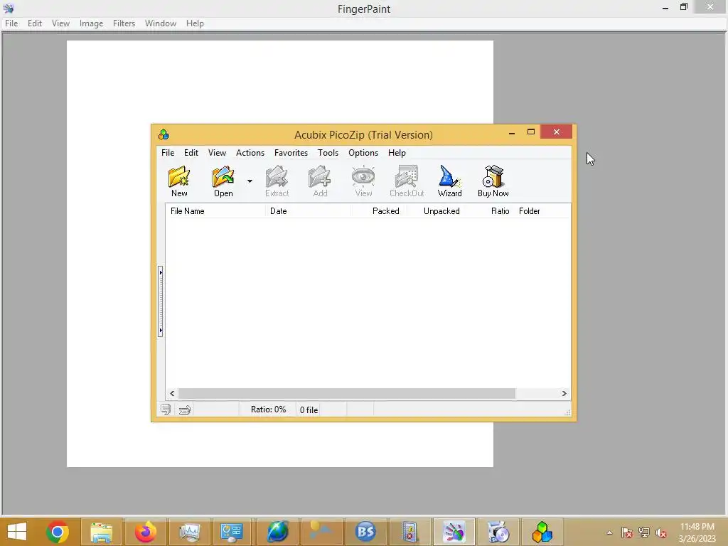728x546 pixels.
Task: Click the horizontal scrollbar thumb
Action: pos(346,393)
